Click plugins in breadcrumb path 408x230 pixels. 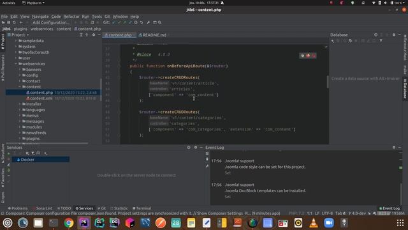(x=20, y=29)
